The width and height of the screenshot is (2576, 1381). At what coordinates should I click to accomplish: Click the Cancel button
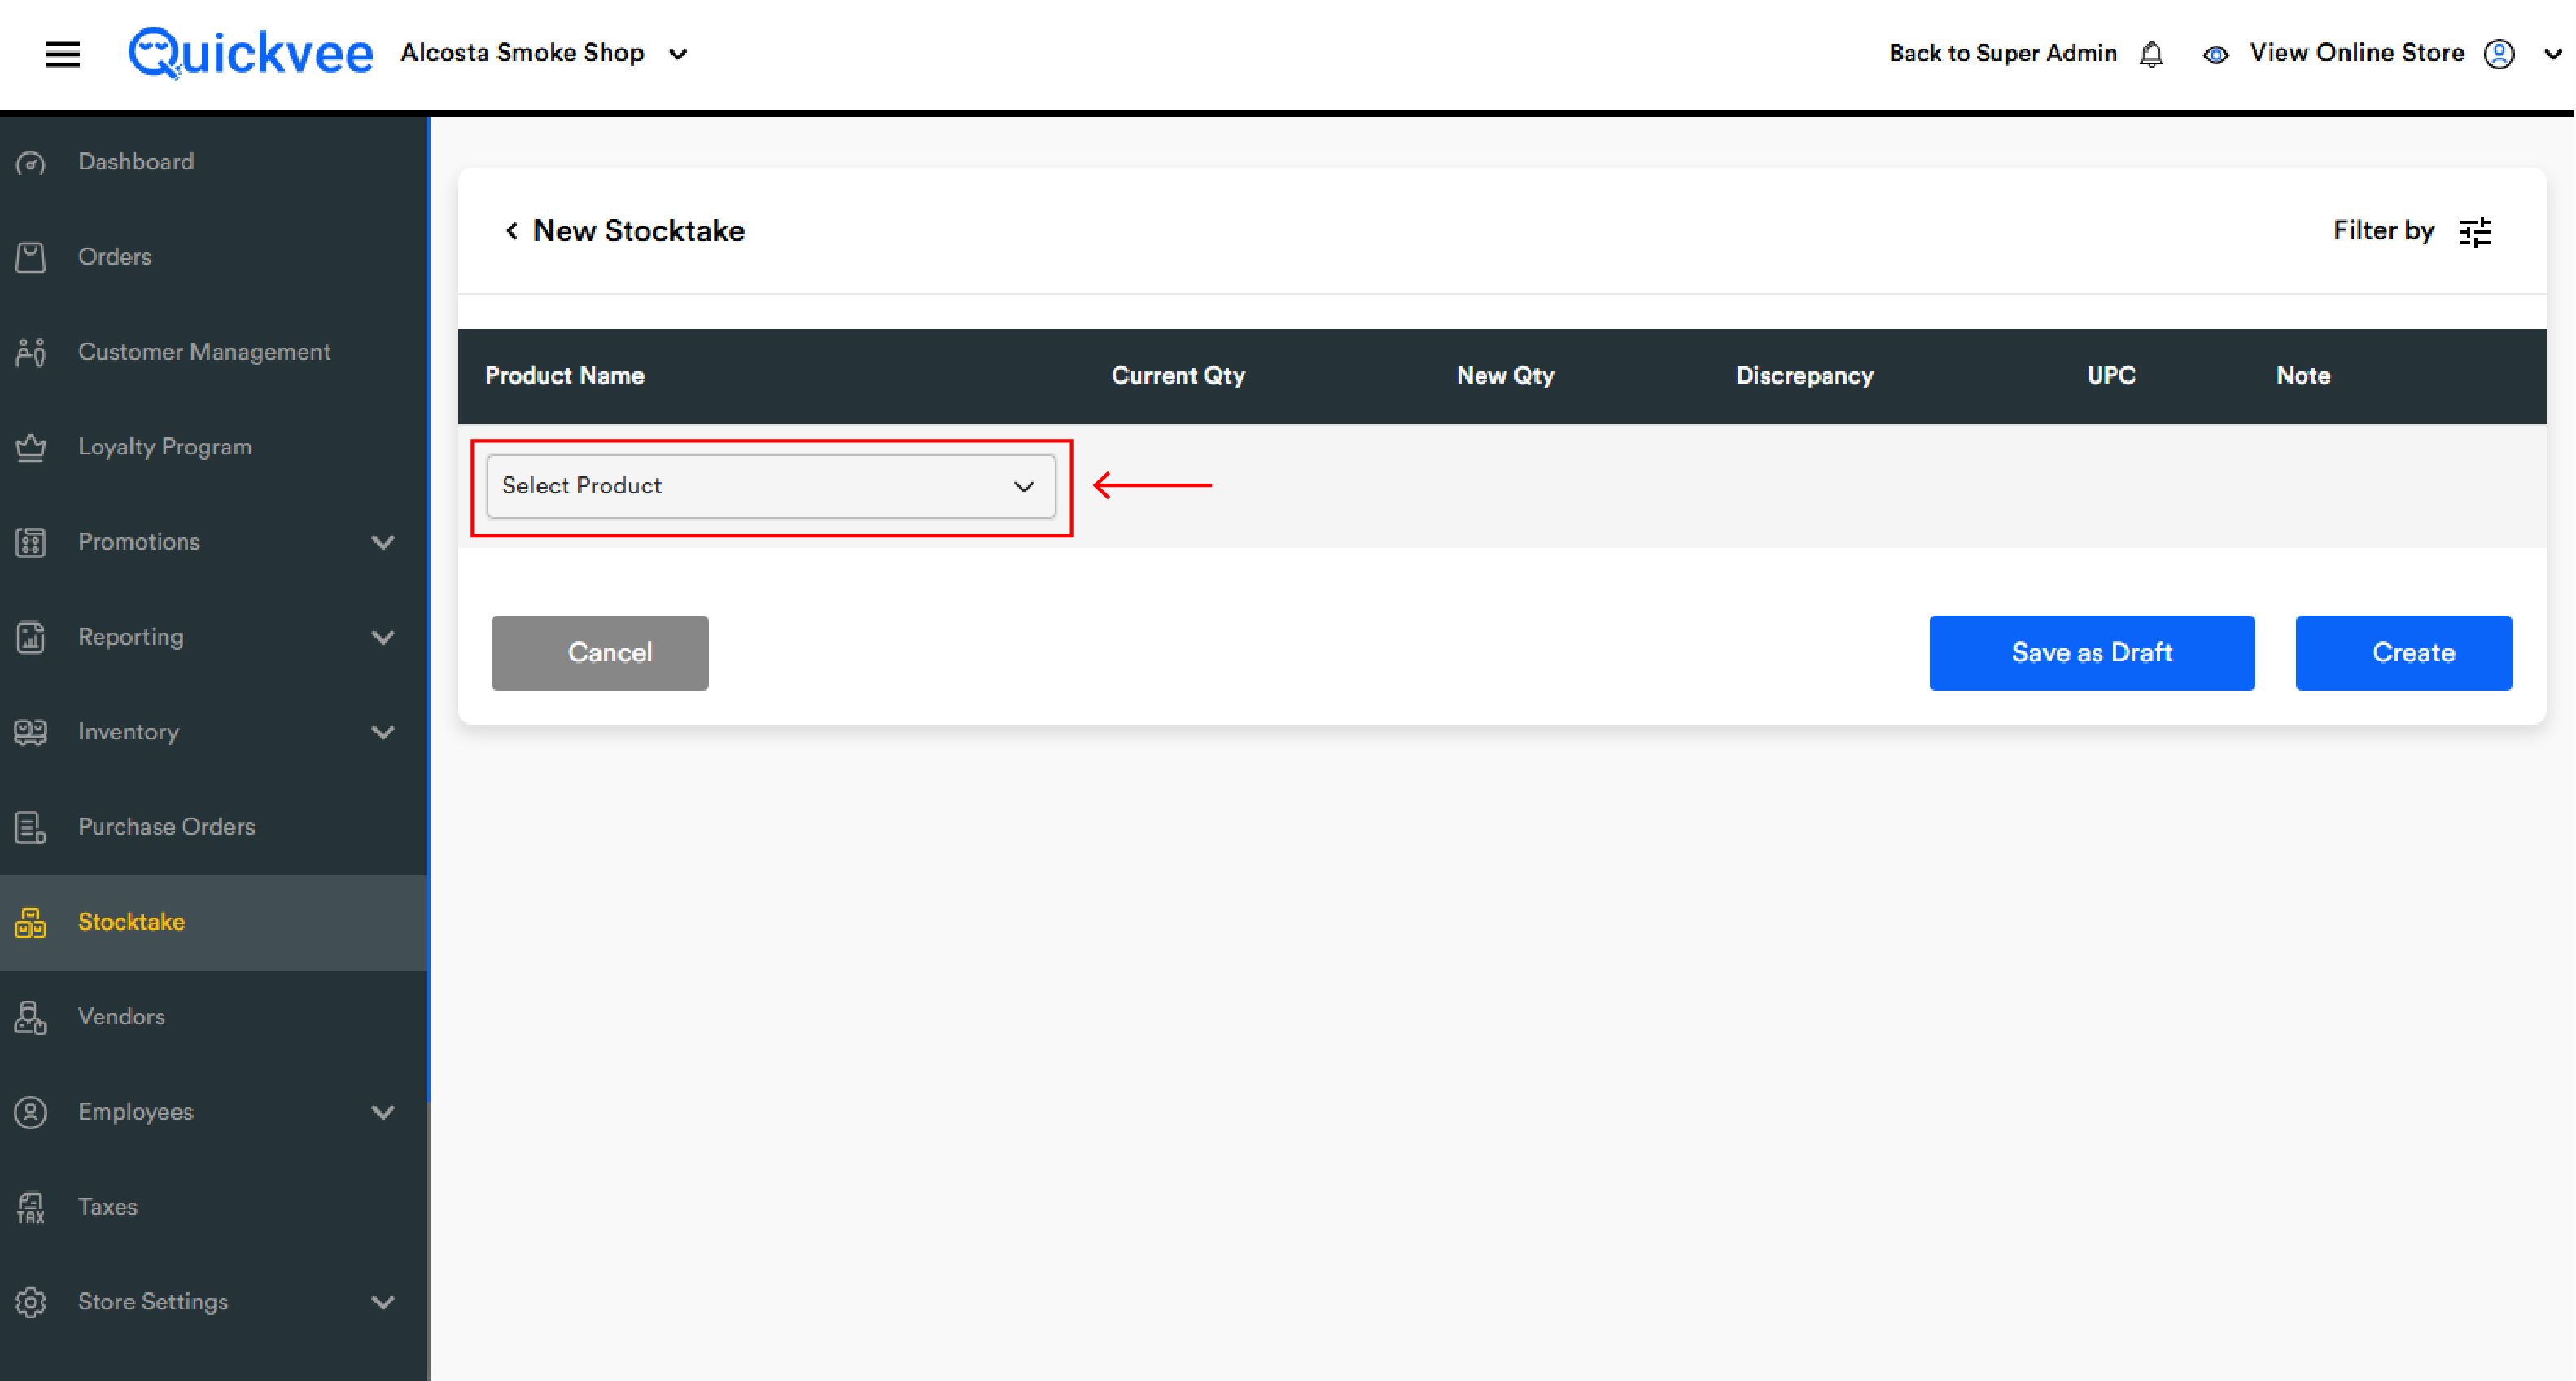pyautogui.click(x=600, y=652)
